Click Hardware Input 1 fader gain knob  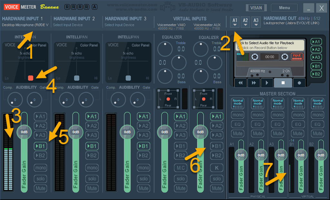pos(24,132)
